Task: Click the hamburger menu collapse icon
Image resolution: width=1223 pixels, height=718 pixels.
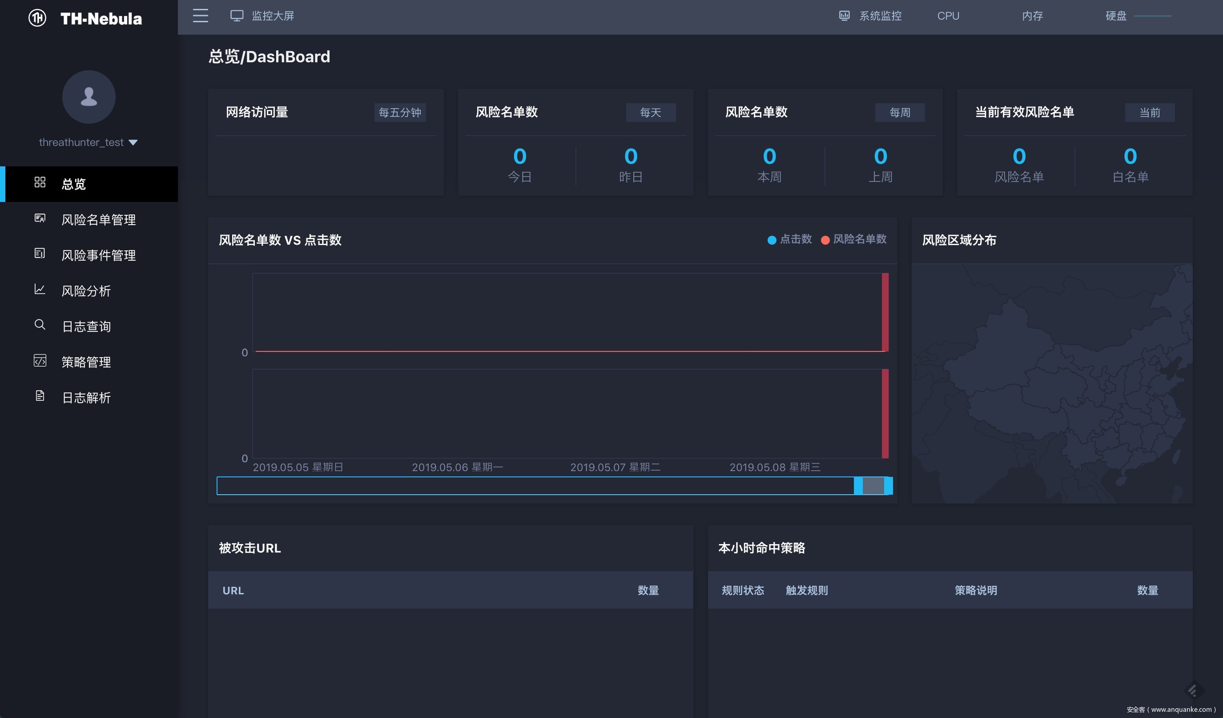Action: 200,16
